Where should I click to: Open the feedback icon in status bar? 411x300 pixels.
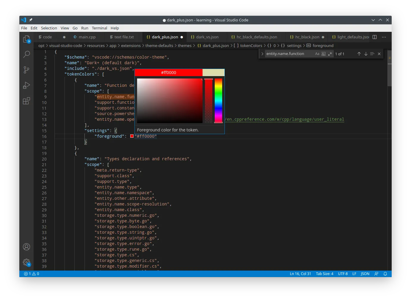pyautogui.click(x=376, y=274)
